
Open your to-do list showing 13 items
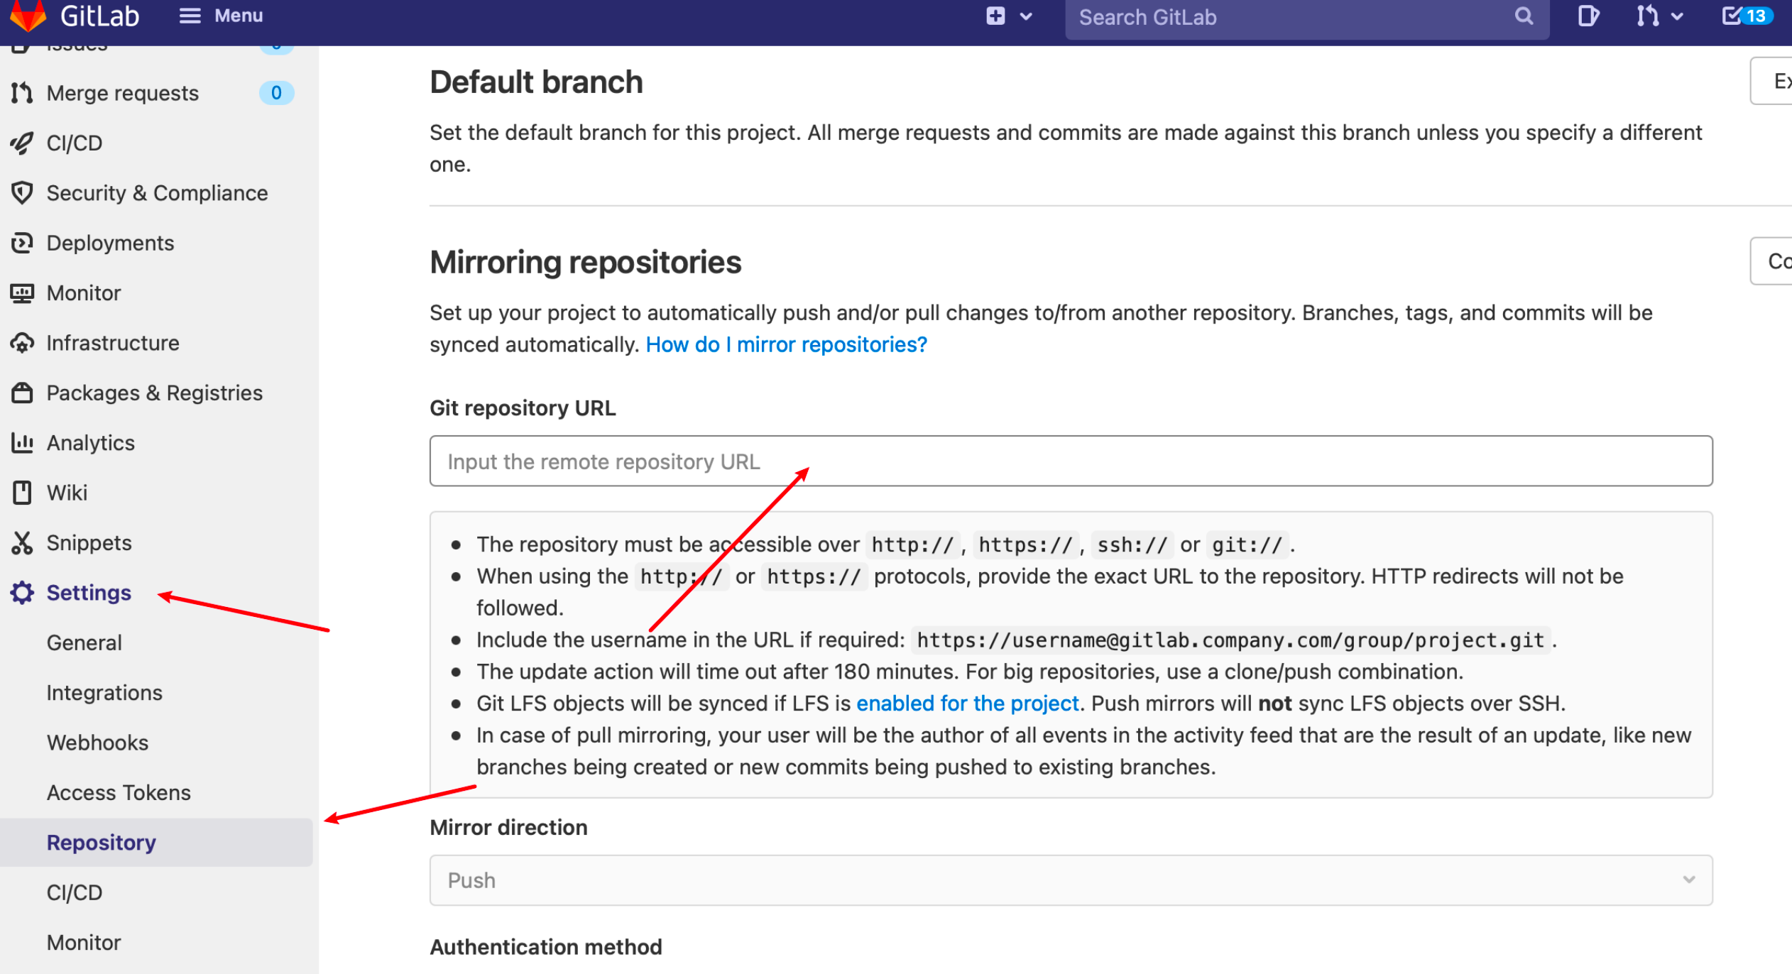click(x=1746, y=16)
